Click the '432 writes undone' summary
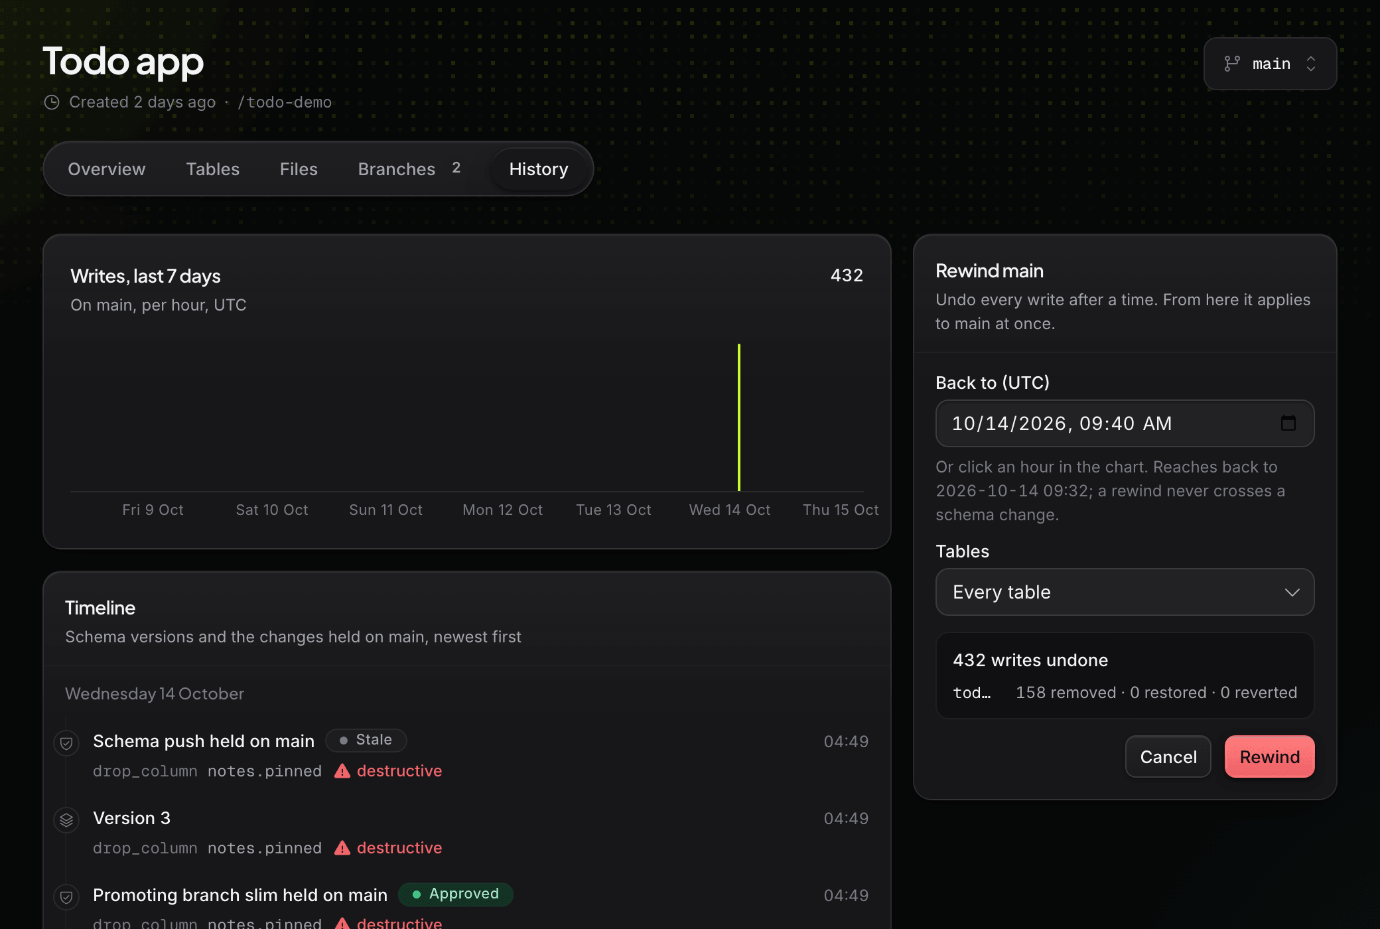The height and width of the screenshot is (929, 1380). point(1030,660)
